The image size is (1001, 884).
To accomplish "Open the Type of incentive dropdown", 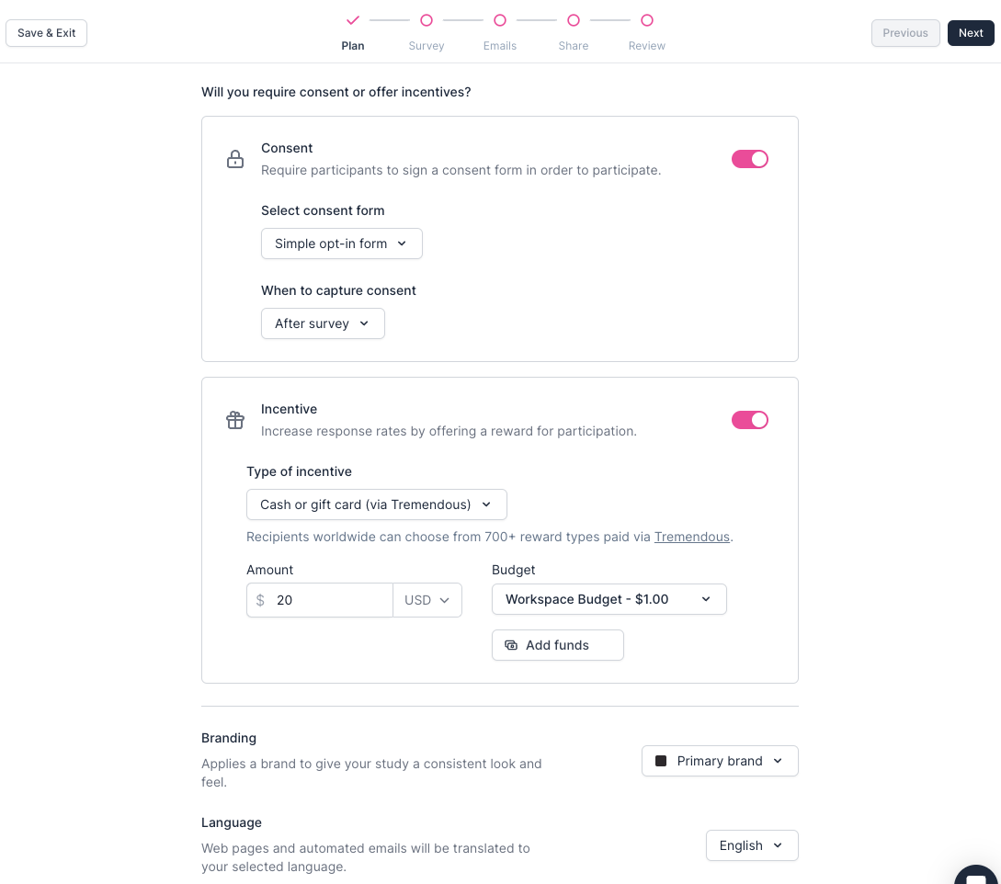I will click(376, 504).
